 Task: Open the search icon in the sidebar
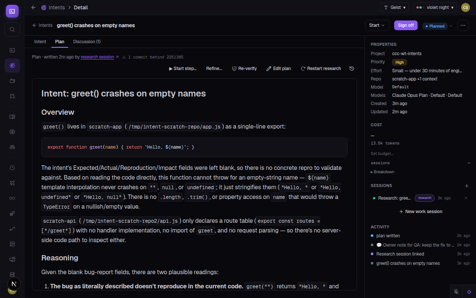[12, 29]
